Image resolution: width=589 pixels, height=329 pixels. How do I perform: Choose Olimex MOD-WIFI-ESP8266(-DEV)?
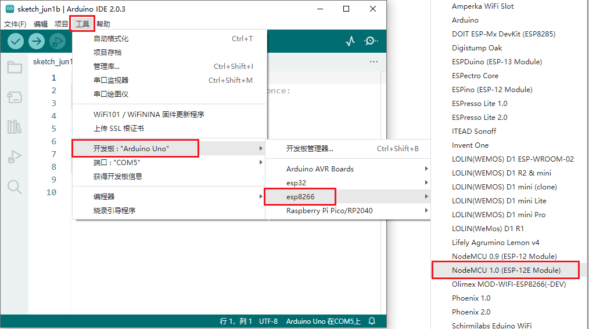click(x=509, y=284)
